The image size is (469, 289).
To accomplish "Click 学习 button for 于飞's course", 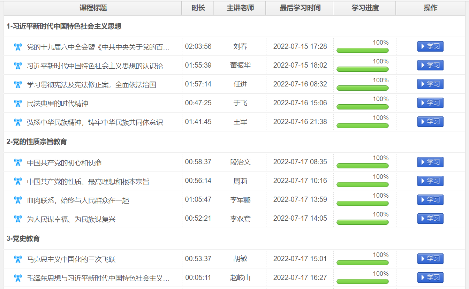I will click(x=430, y=103).
